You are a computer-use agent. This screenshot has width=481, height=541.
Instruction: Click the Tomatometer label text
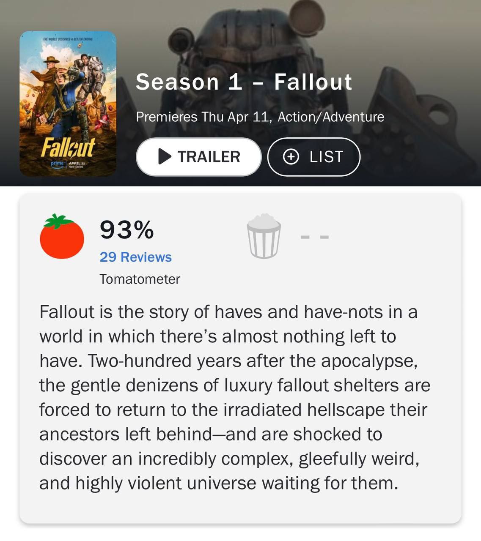pyautogui.click(x=140, y=279)
